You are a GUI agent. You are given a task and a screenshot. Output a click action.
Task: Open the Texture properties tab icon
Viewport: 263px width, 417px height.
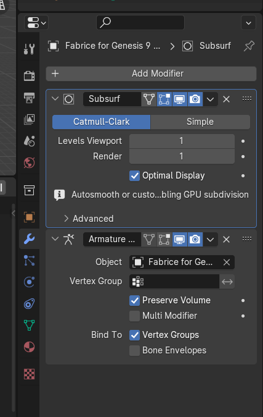(x=29, y=374)
